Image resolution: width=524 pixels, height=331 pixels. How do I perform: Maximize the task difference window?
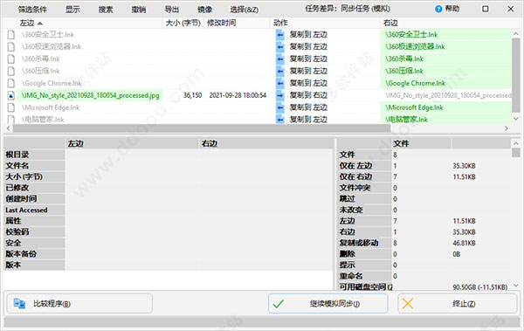pos(486,9)
